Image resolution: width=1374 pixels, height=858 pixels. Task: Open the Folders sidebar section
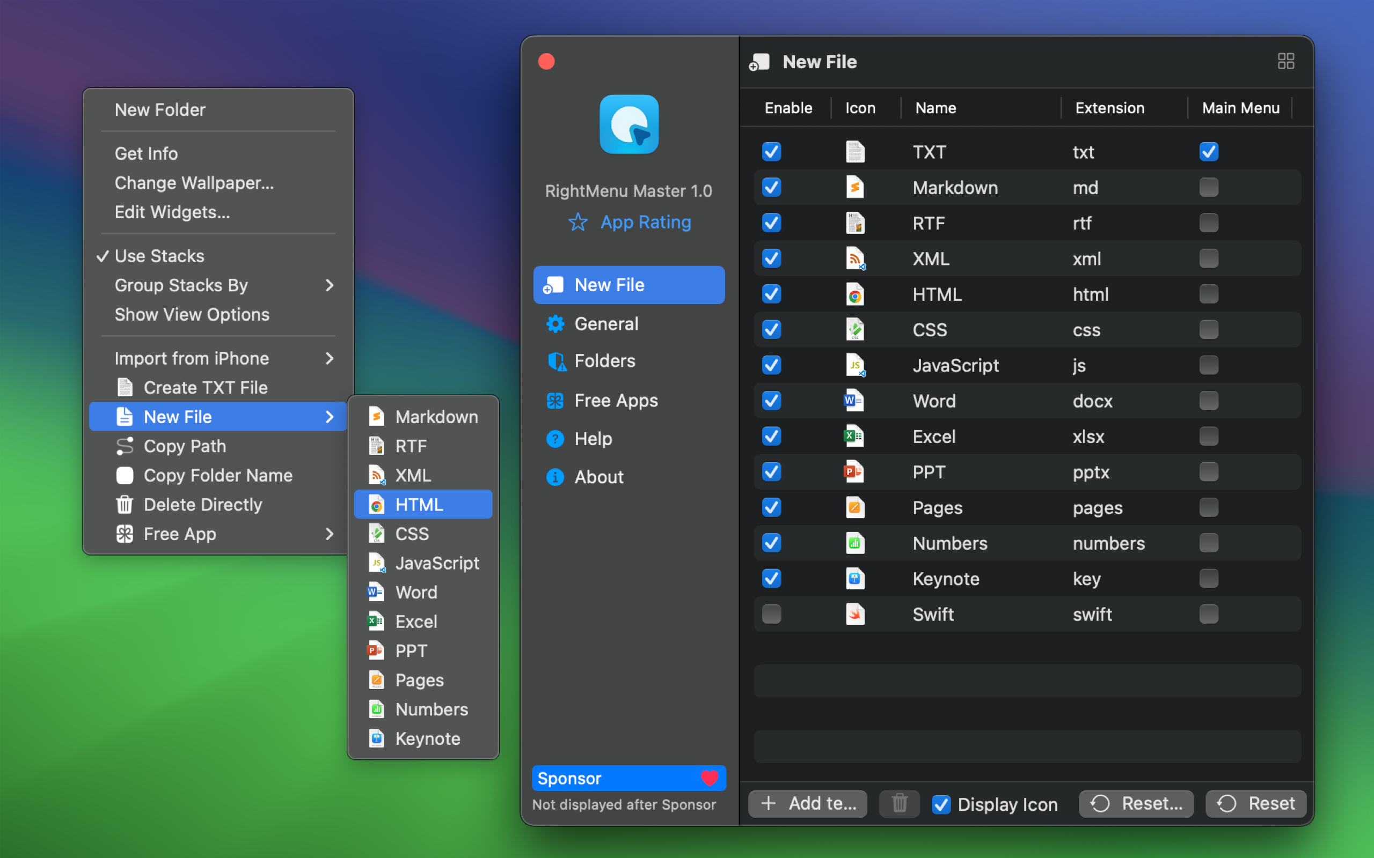pyautogui.click(x=629, y=361)
